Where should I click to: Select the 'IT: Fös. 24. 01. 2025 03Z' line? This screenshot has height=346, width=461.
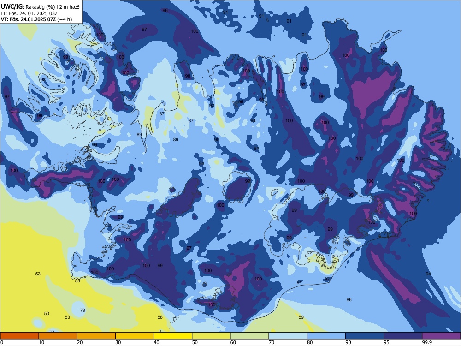[29, 13]
